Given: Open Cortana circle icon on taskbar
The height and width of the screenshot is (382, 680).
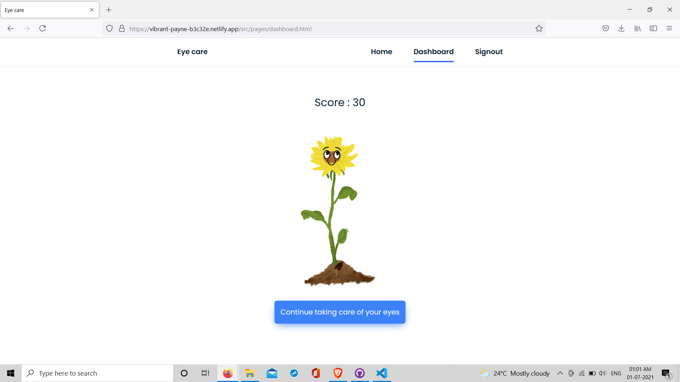Looking at the screenshot, I should [184, 373].
